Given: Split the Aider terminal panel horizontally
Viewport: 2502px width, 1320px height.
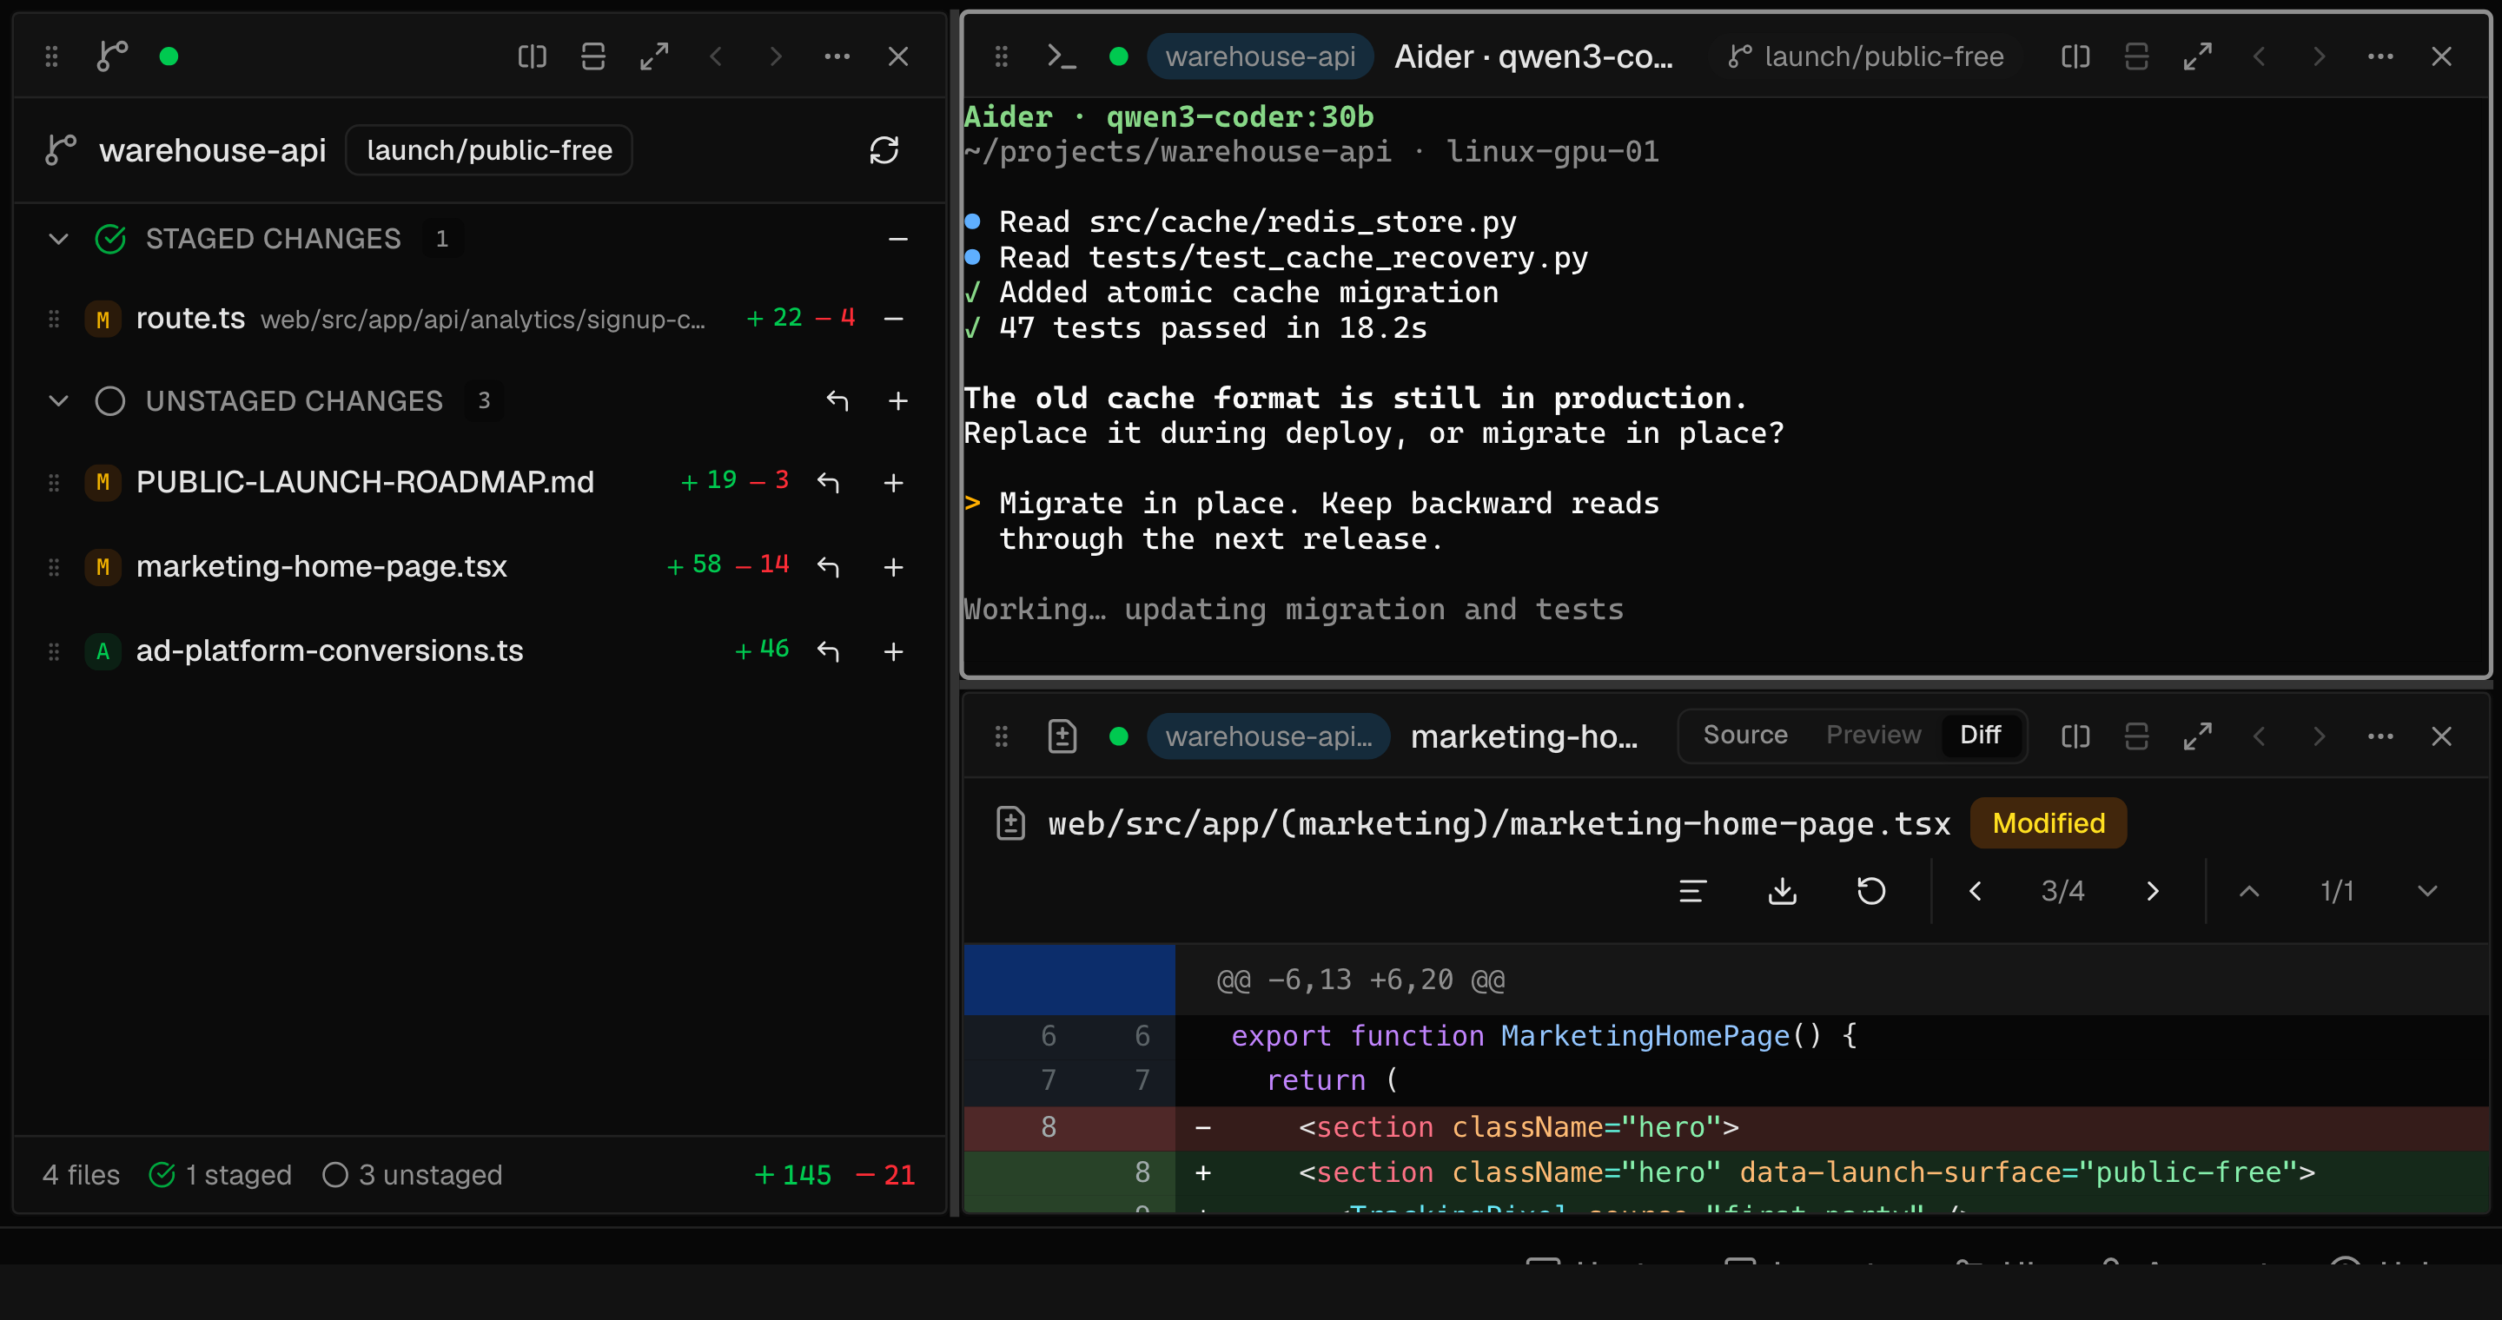Looking at the screenshot, I should click(x=2075, y=56).
